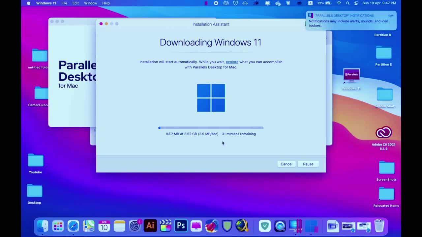This screenshot has height=237, width=422.
Task: Click the download progress bar
Action: [x=211, y=128]
